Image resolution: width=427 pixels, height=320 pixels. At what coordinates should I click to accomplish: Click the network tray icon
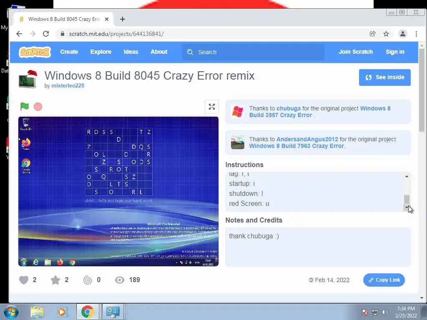pos(375,312)
